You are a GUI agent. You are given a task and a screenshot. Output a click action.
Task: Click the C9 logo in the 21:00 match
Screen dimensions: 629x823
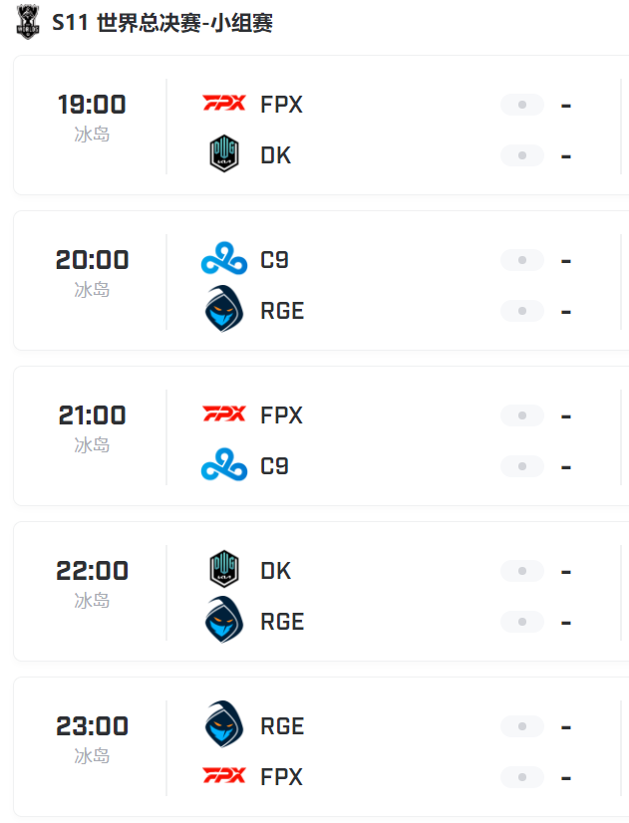click(x=223, y=465)
